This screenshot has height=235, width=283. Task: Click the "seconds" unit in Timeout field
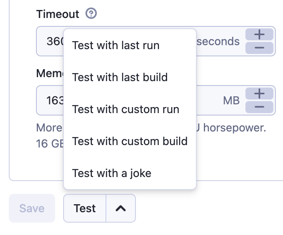(218, 42)
